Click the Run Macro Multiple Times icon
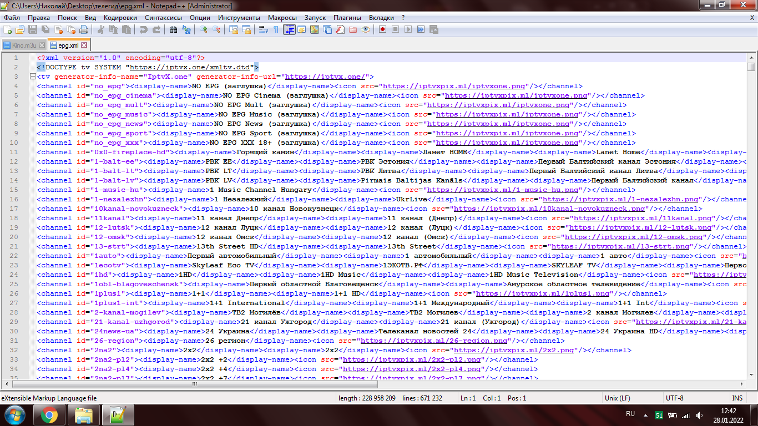 [x=420, y=29]
